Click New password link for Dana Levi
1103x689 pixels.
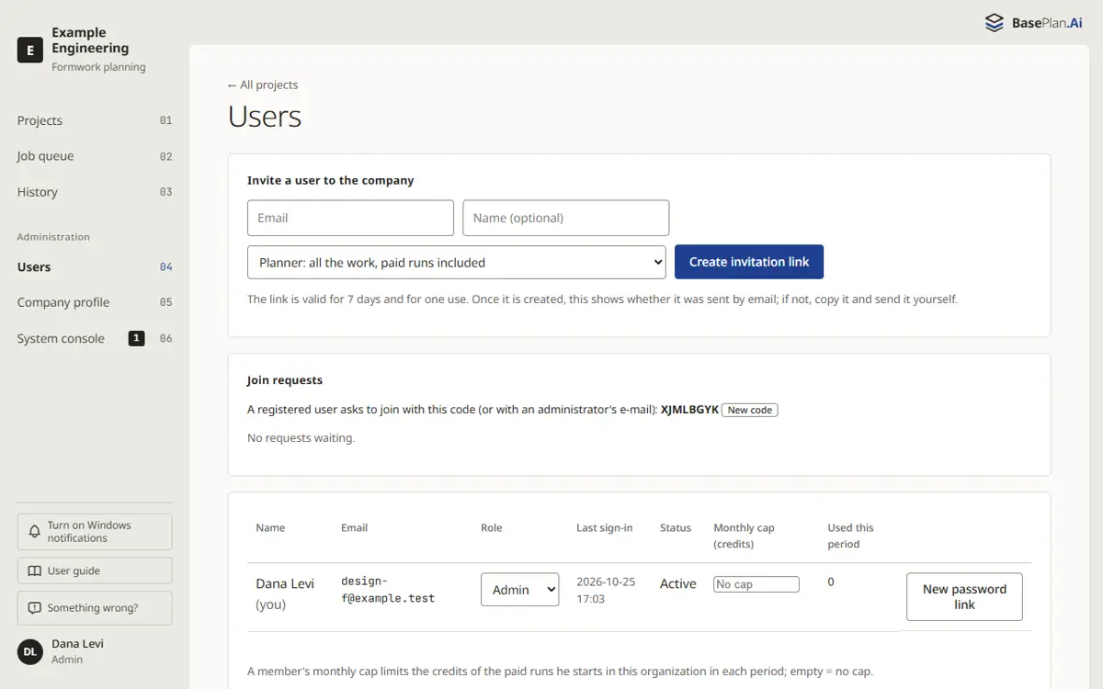pos(964,597)
